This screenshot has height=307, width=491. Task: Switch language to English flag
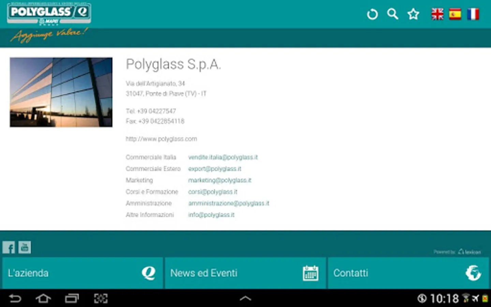tap(437, 14)
